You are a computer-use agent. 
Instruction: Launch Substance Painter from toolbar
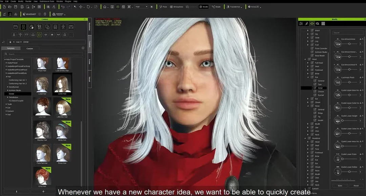tap(58, 14)
